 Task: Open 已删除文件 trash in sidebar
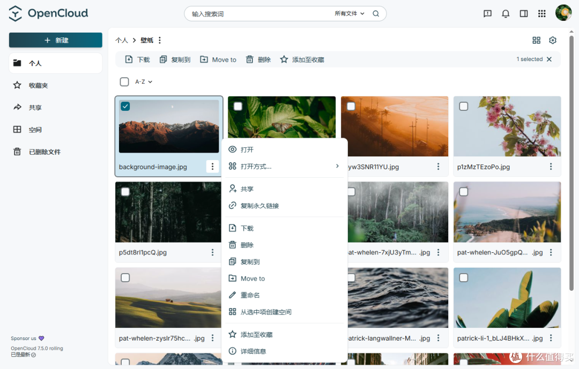[55, 152]
